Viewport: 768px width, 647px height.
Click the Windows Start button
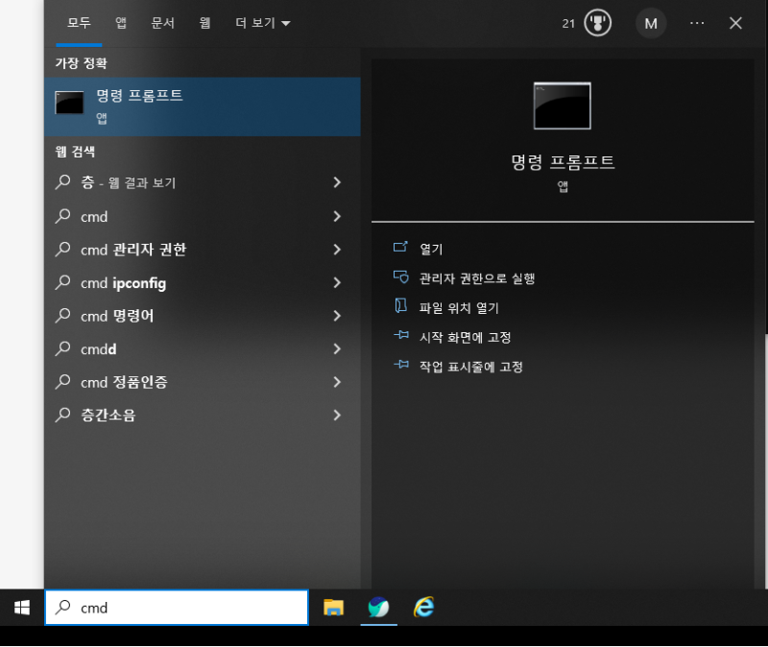click(x=19, y=608)
